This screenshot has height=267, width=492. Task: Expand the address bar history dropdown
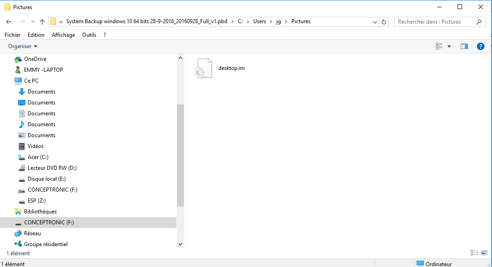click(x=374, y=22)
